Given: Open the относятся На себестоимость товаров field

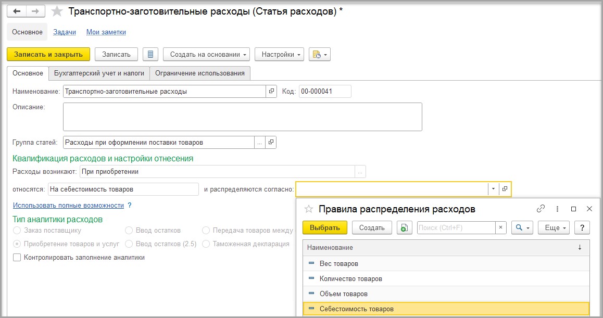Looking at the screenshot, I should point(123,189).
